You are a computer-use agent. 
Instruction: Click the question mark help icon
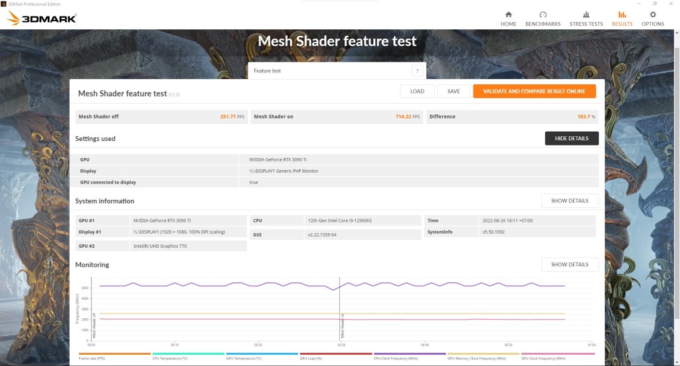pyautogui.click(x=417, y=70)
